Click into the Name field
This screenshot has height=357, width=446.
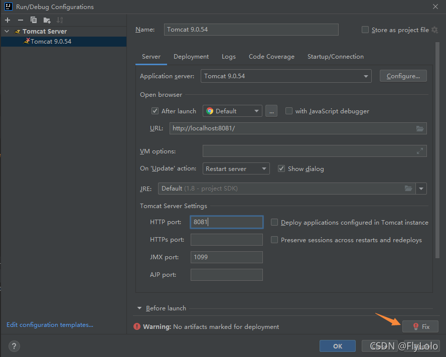pyautogui.click(x=251, y=30)
